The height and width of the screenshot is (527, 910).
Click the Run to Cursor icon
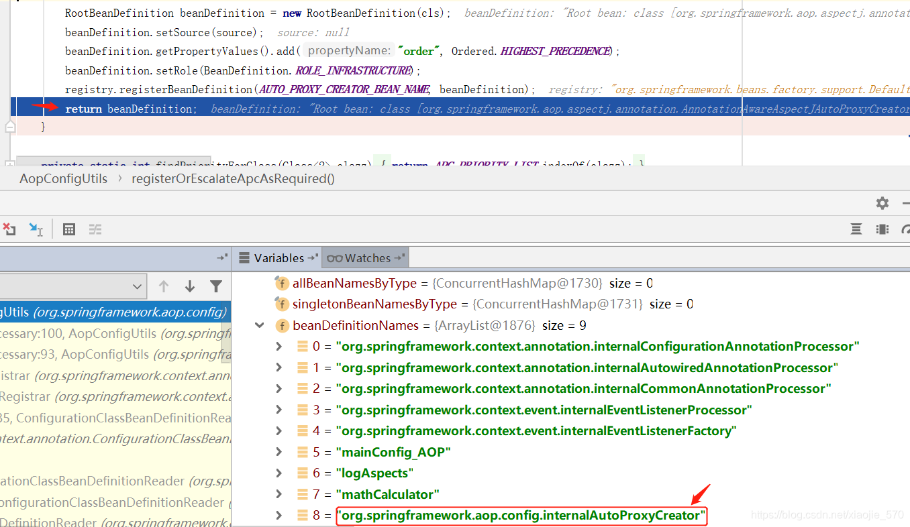[x=36, y=229]
